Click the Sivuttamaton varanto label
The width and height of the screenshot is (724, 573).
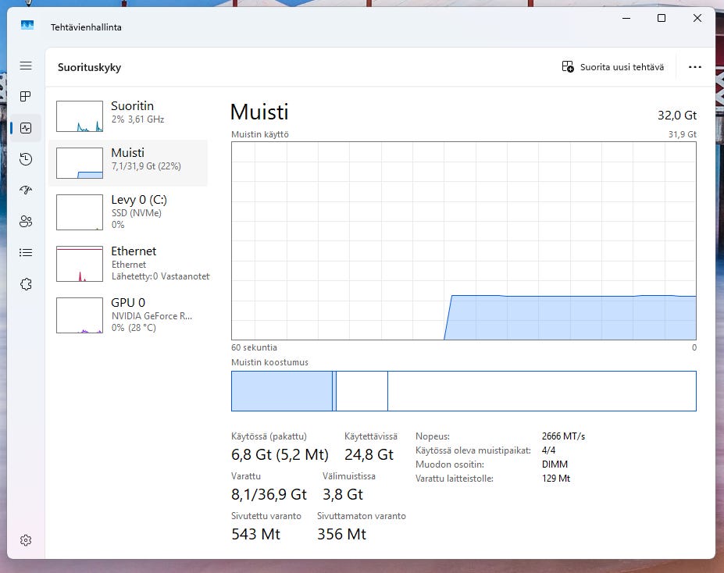[362, 516]
